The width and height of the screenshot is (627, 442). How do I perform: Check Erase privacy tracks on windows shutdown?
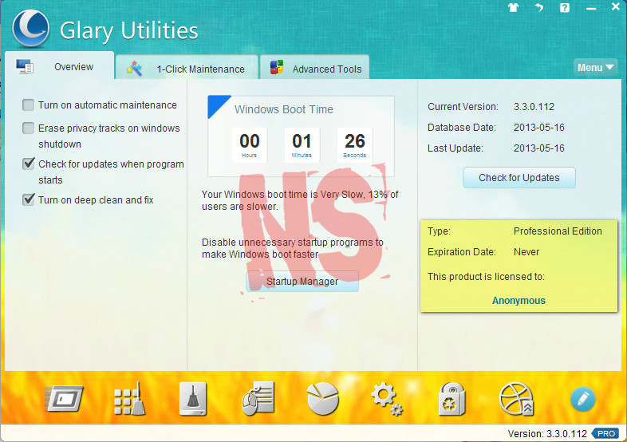(28, 128)
